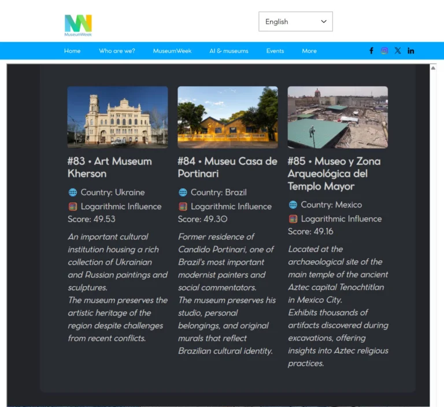Click the Museu Casa de Portinari photo
Viewport: 444px width, 407px height.
click(228, 117)
